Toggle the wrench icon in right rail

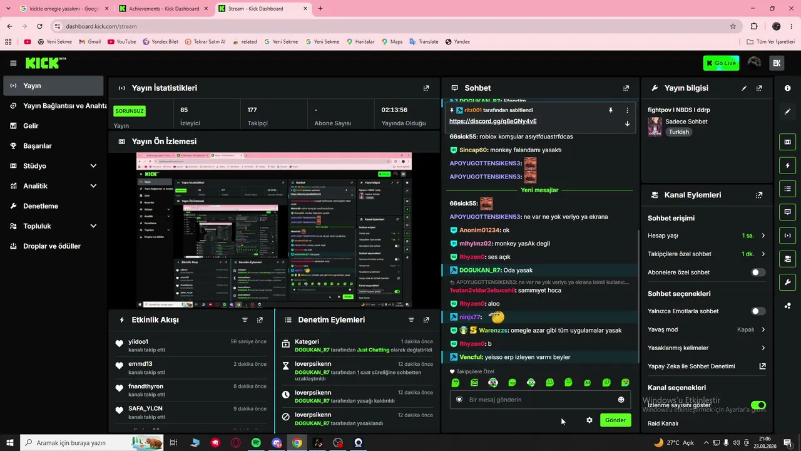[x=787, y=282]
